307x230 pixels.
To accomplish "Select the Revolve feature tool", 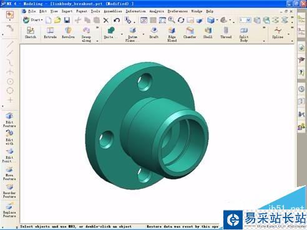I will (x=68, y=33).
